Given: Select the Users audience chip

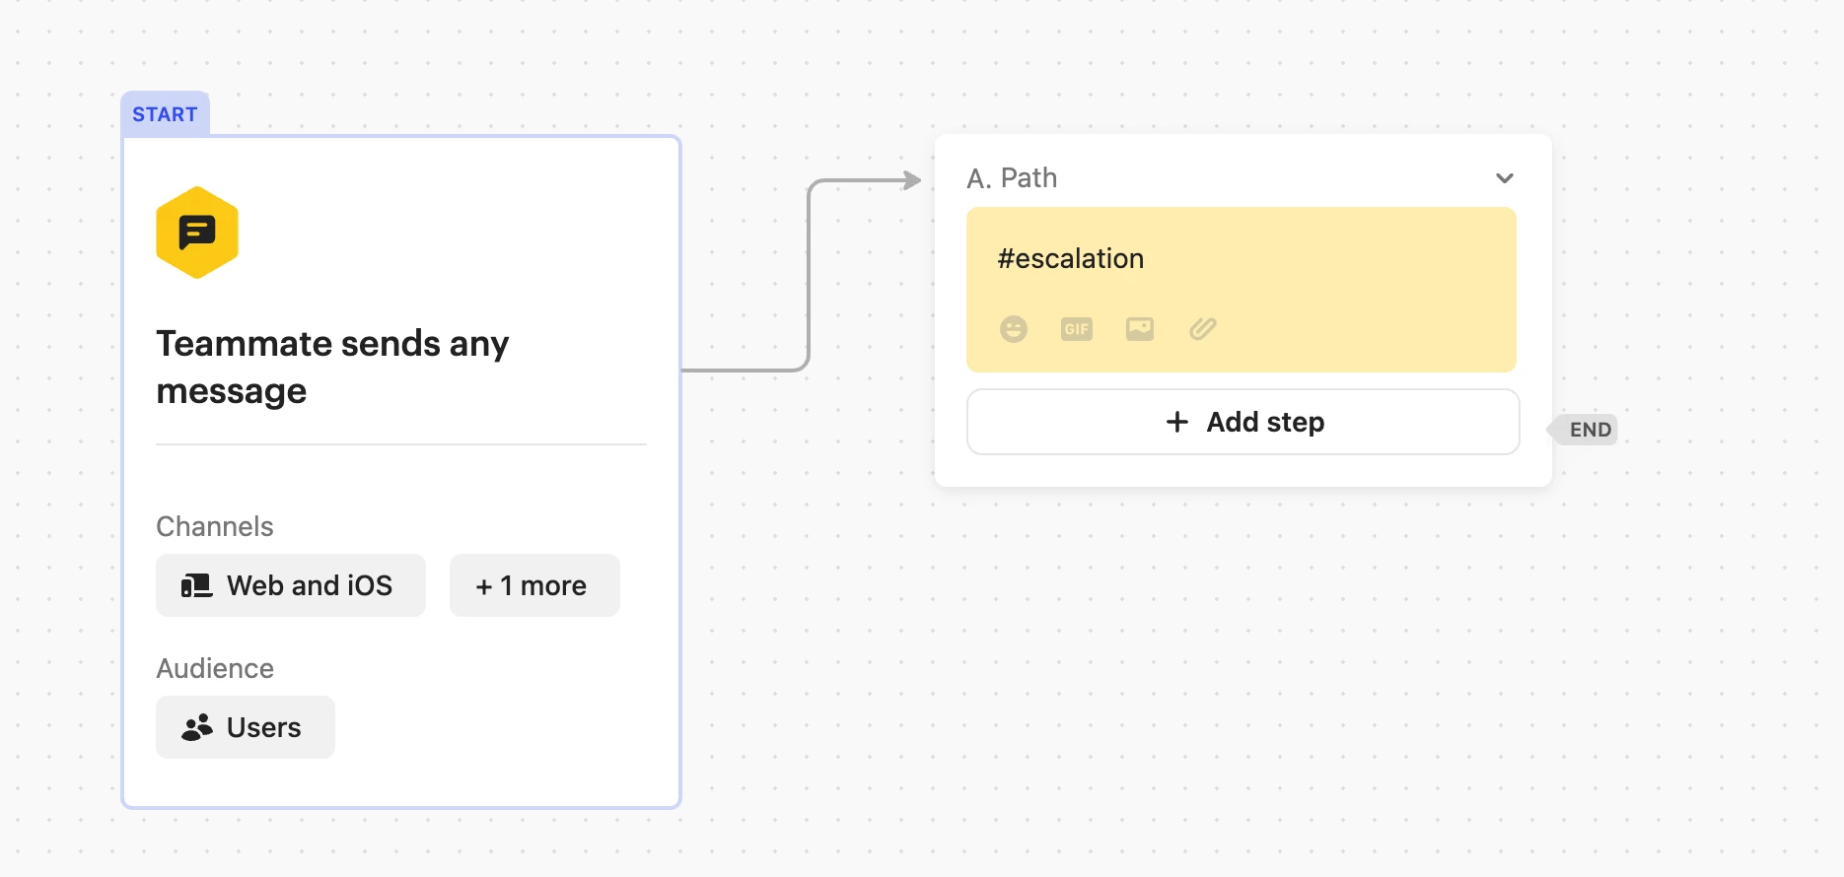Looking at the screenshot, I should tap(246, 727).
